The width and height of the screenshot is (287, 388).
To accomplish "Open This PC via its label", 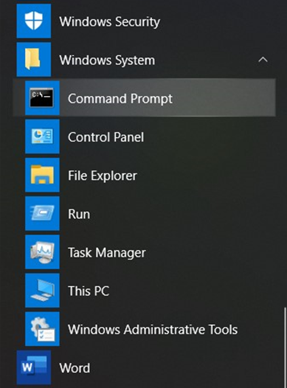I will (x=89, y=291).
